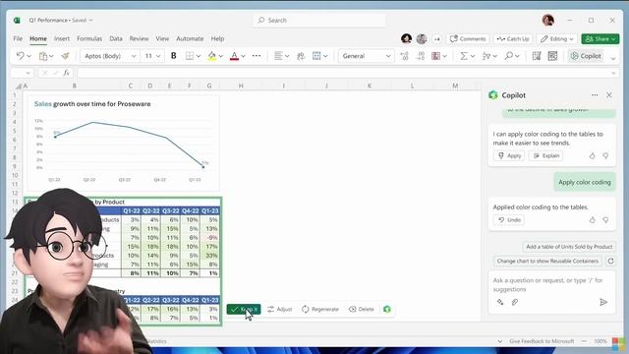Image resolution: width=629 pixels, height=354 pixels.
Task: Apply the red Font Color
Action: pos(234,56)
